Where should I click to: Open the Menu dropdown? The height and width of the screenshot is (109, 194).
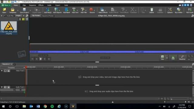click(x=6, y=5)
